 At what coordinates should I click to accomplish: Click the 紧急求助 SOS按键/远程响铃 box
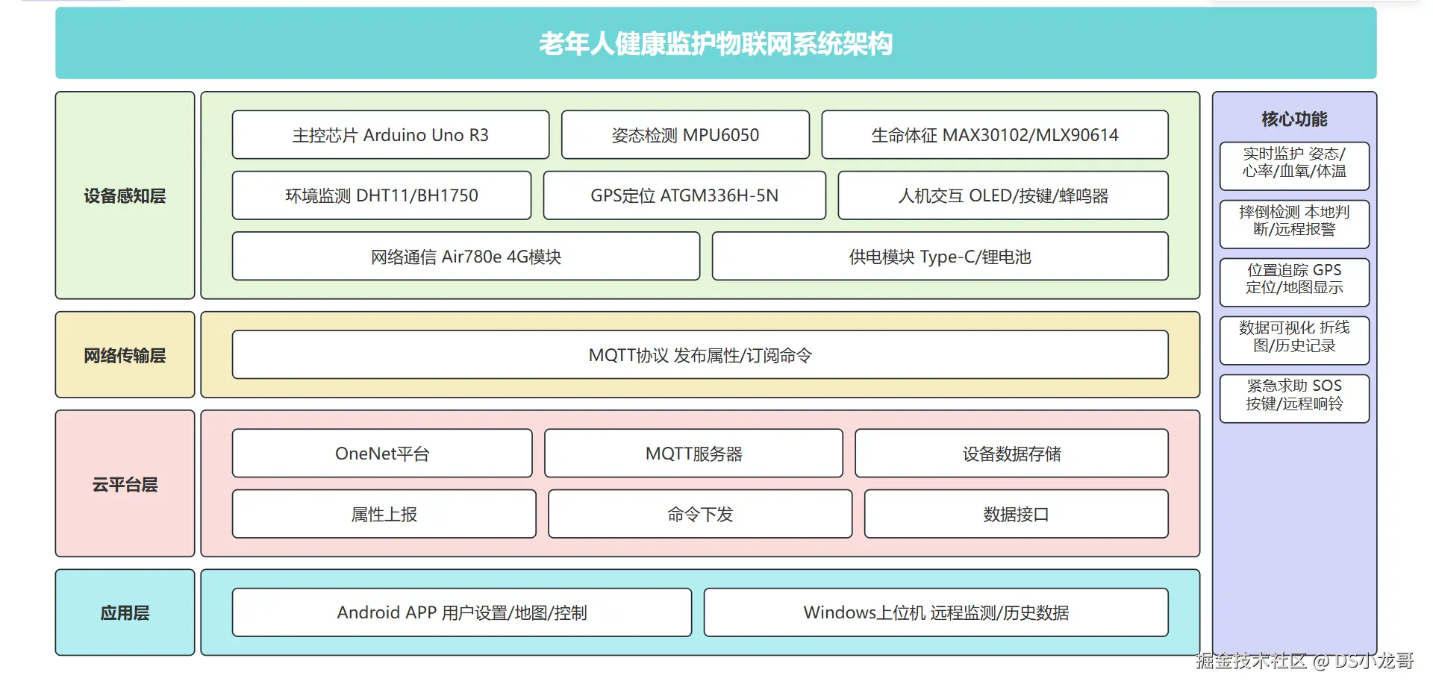point(1294,398)
